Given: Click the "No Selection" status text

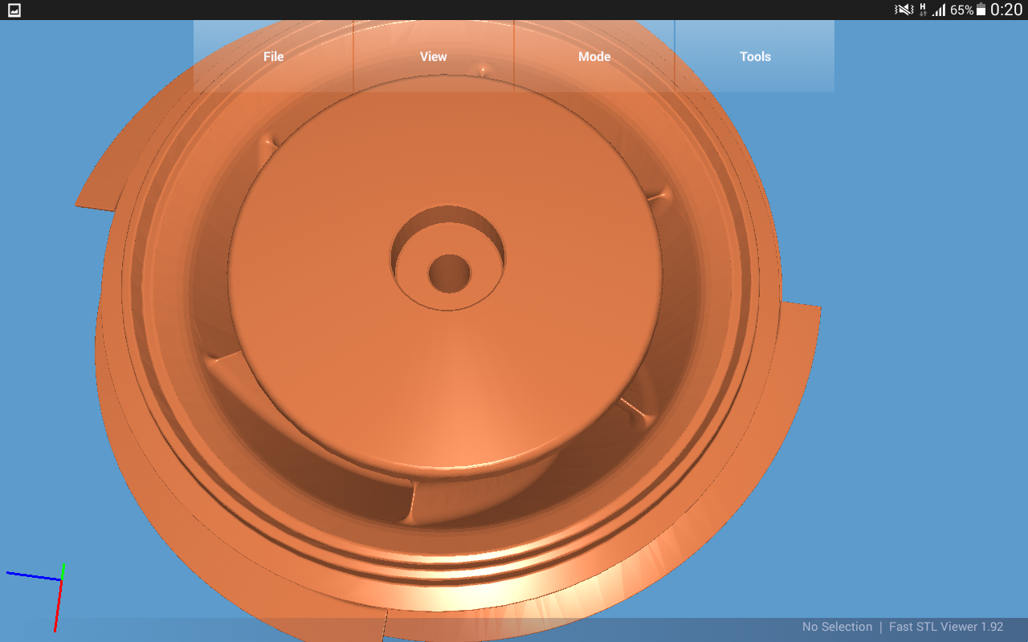Looking at the screenshot, I should coord(837,627).
